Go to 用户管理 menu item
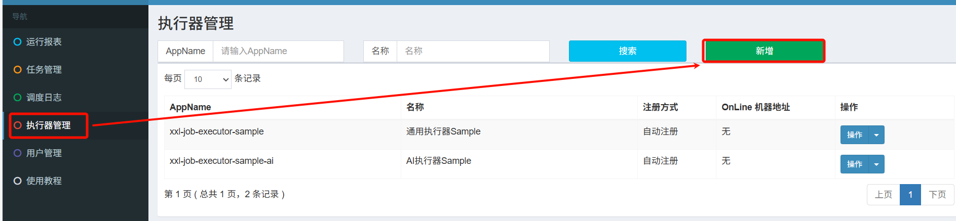 coord(44,153)
